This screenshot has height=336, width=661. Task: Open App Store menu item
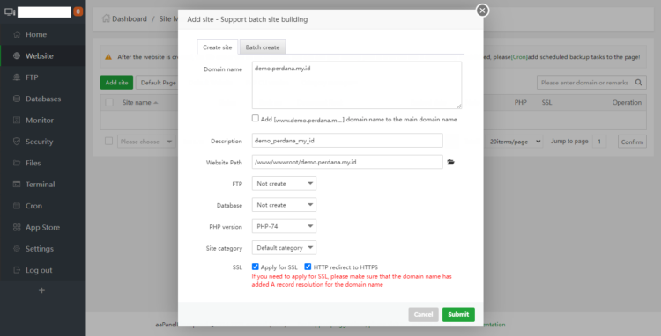point(43,228)
